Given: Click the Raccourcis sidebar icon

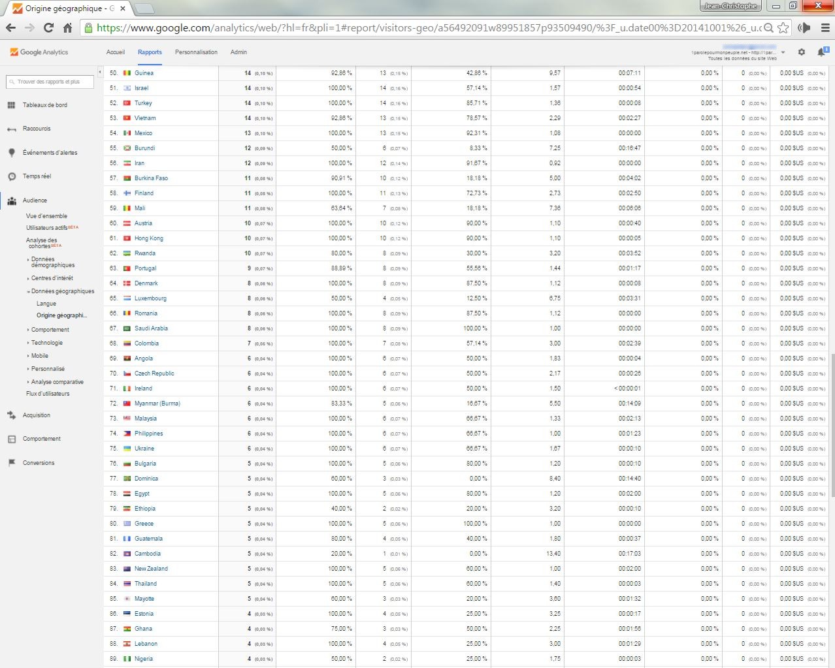Looking at the screenshot, I should (11, 129).
